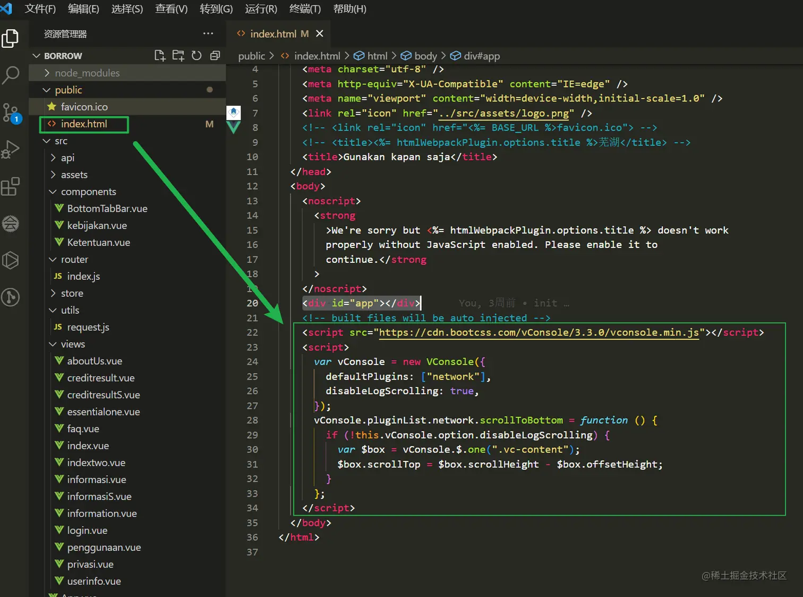This screenshot has width=803, height=597.
Task: Open the 终端(T) menu
Action: [304, 9]
